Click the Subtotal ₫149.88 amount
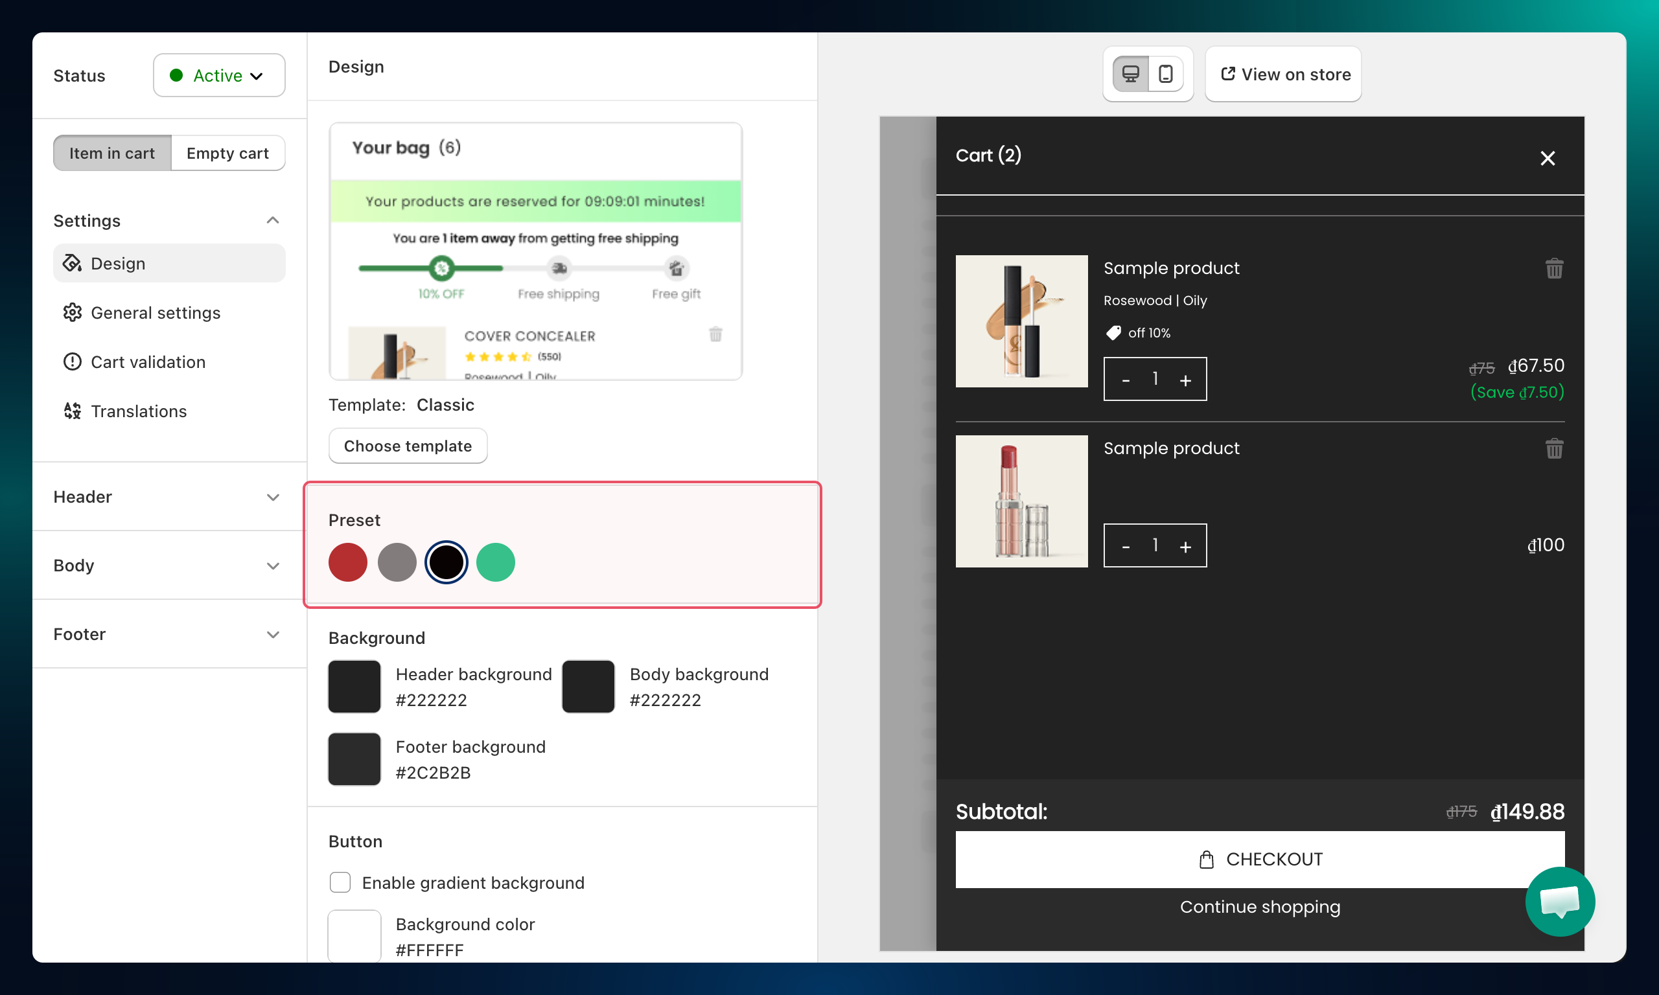The height and width of the screenshot is (995, 1659). coord(1527,811)
